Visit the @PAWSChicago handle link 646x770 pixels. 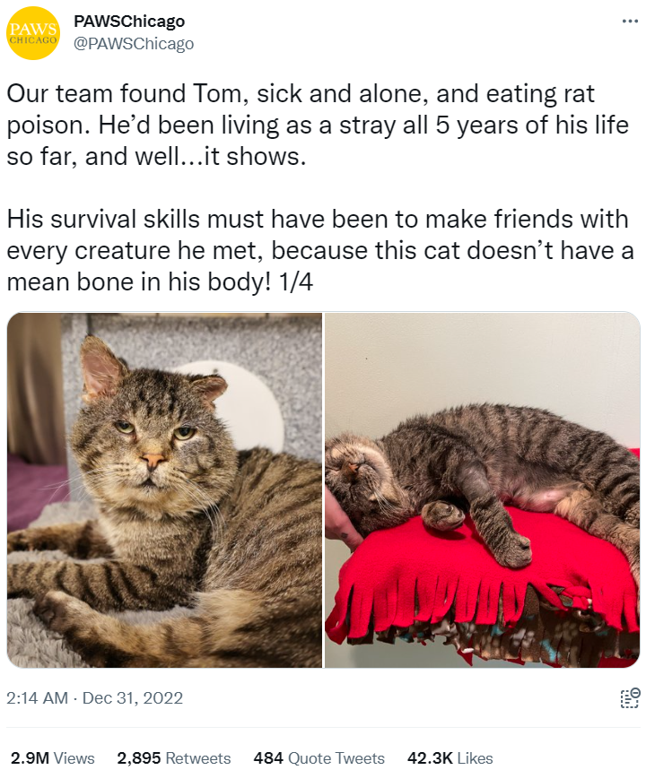click(134, 44)
